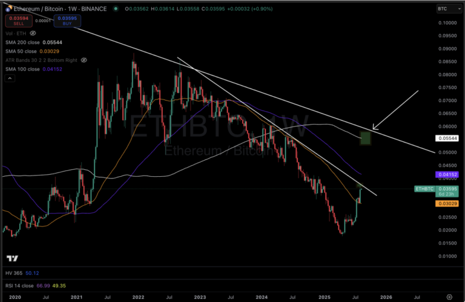465x302 pixels.
Task: Click the red SELL 0.03594 button
Action: pyautogui.click(x=19, y=21)
